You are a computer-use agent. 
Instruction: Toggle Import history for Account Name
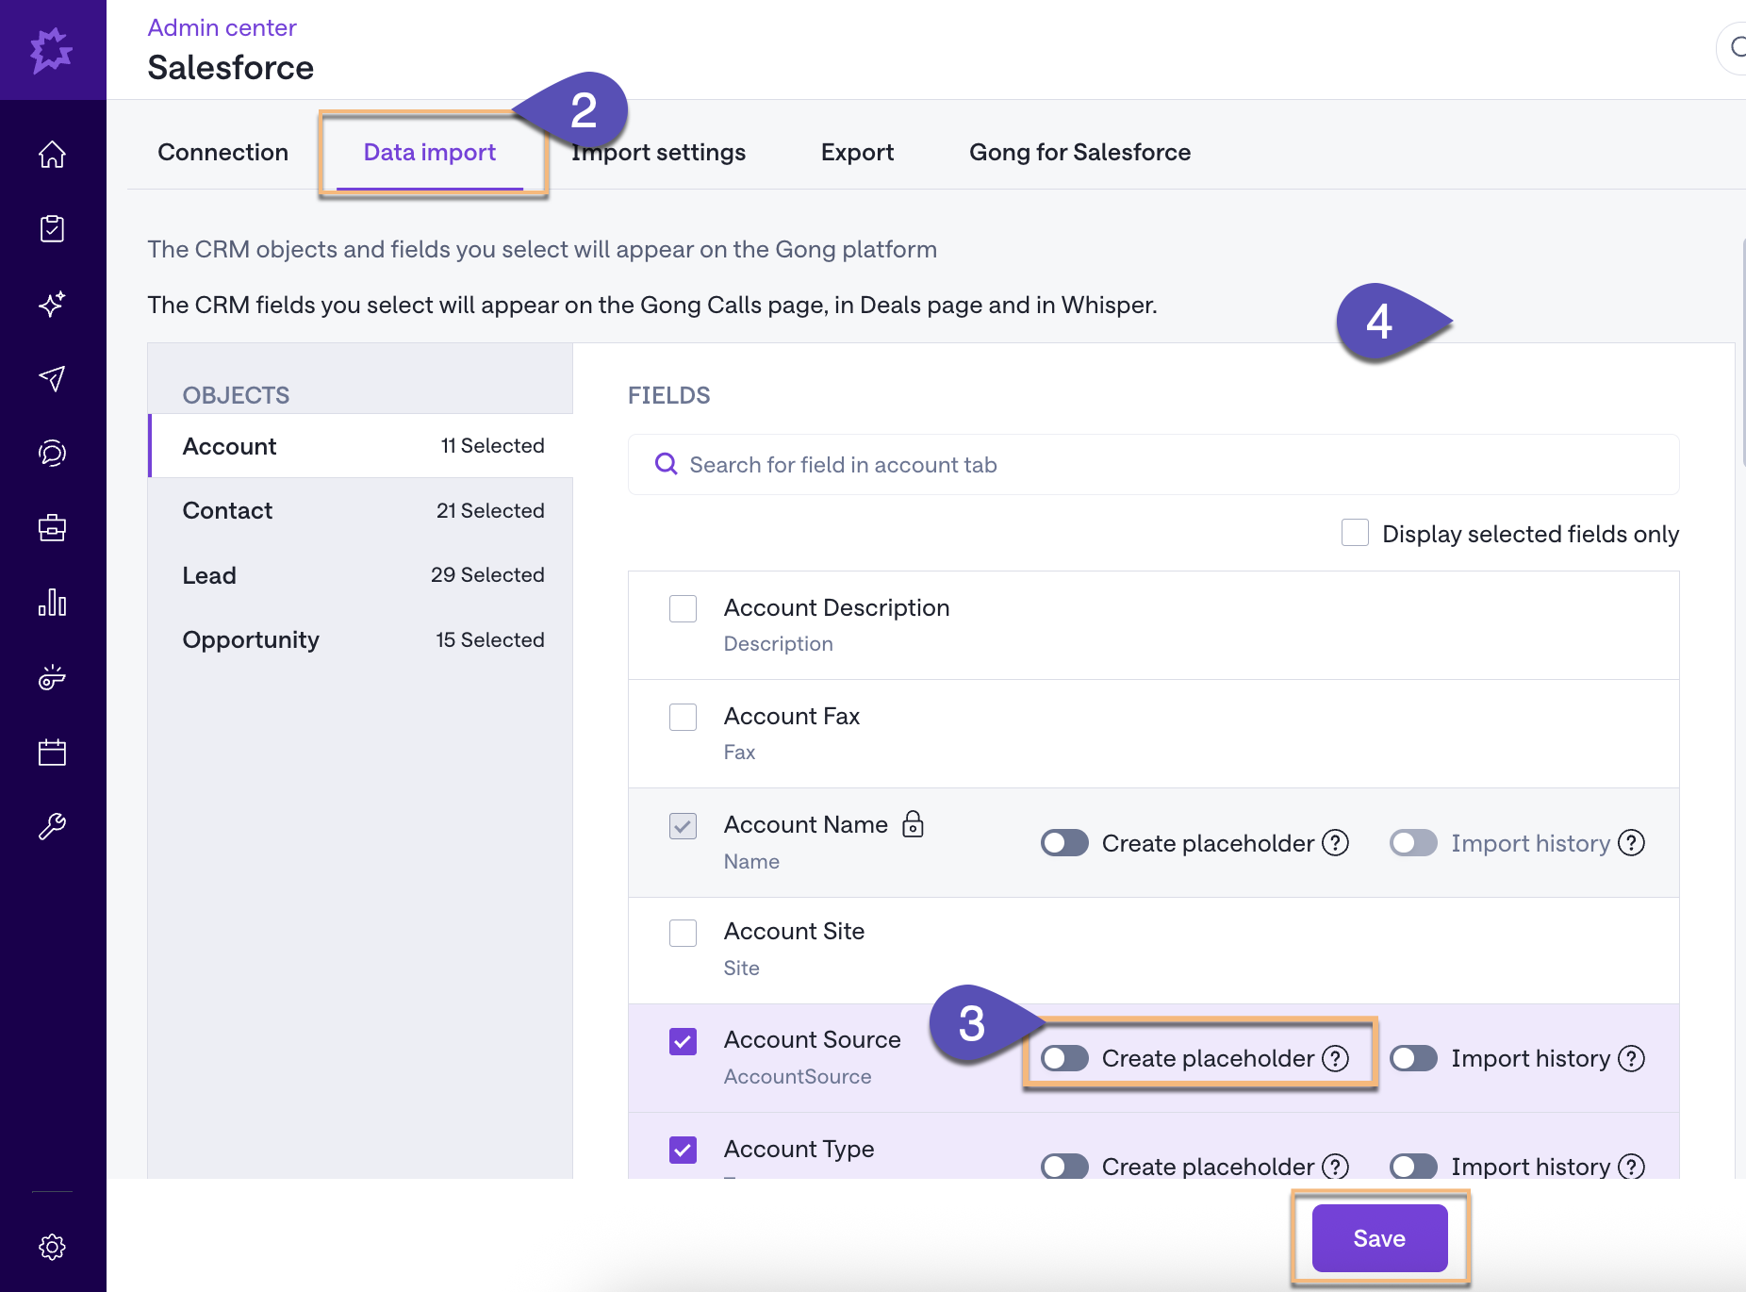[x=1413, y=842]
